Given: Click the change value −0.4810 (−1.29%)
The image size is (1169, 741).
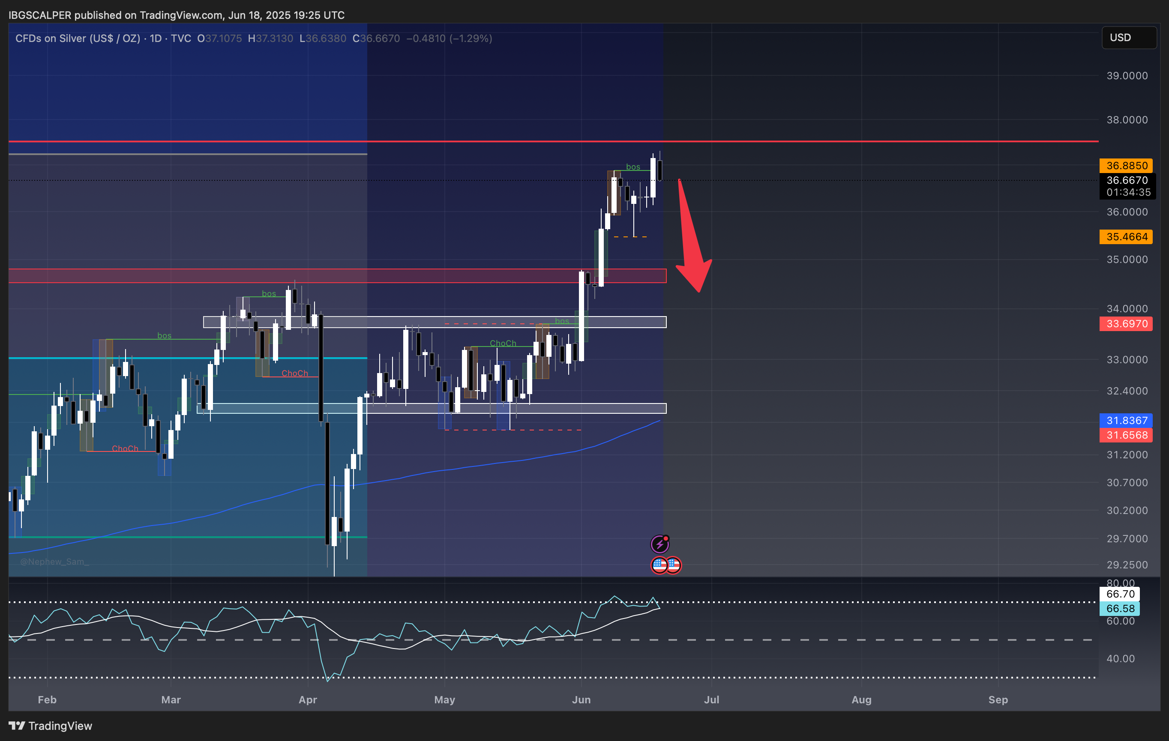Looking at the screenshot, I should coord(449,39).
